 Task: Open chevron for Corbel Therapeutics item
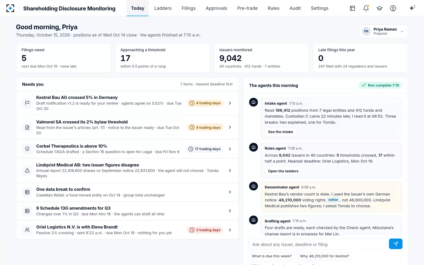point(230,149)
